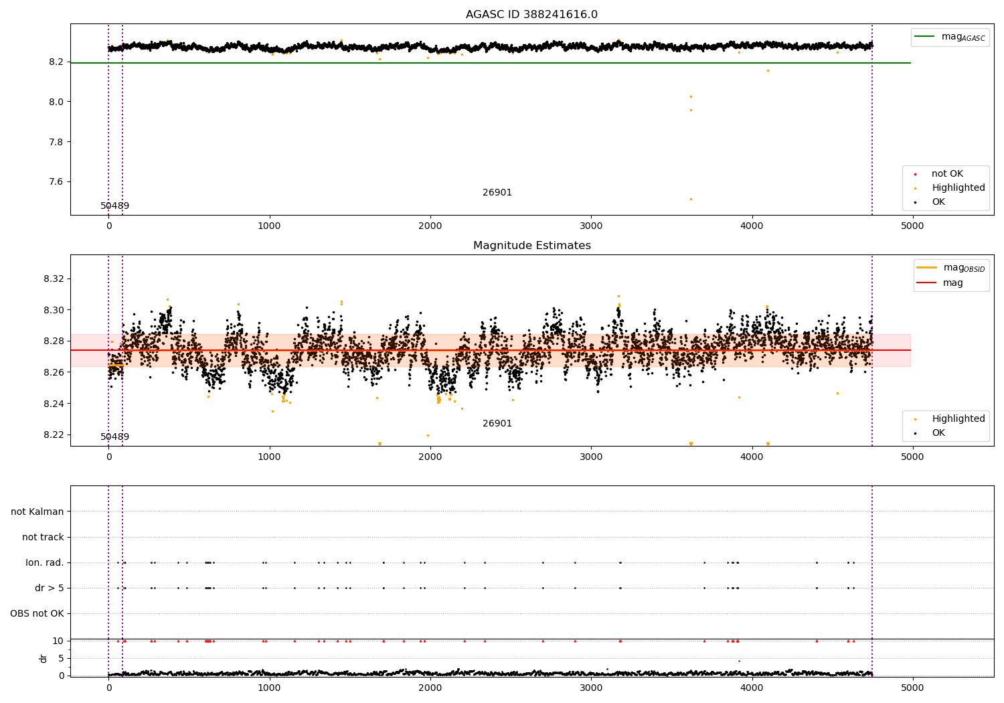
Task: Click the orange outlier point near 8.0 magnitude
Action: pos(691,96)
